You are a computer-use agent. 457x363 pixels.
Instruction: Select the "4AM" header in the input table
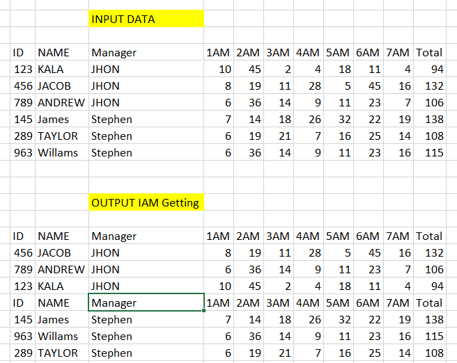(309, 52)
